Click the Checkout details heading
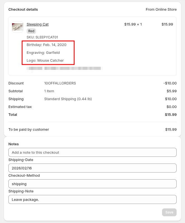185x223 pixels. click(23, 10)
